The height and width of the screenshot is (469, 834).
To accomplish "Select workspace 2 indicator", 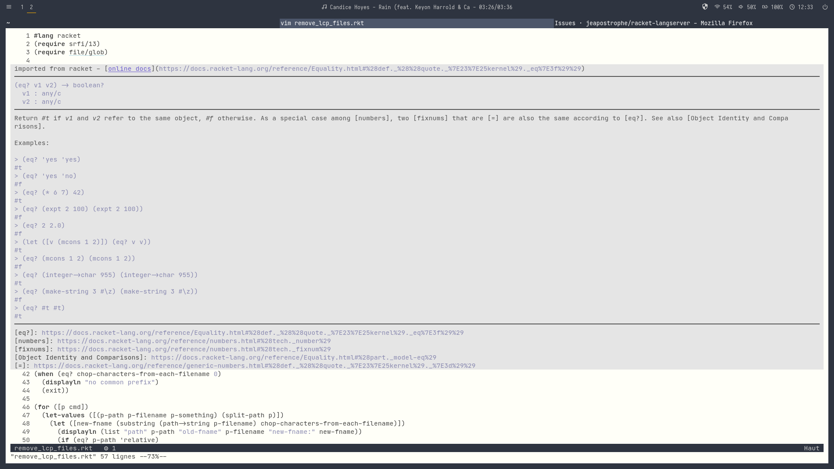I will (x=31, y=7).
